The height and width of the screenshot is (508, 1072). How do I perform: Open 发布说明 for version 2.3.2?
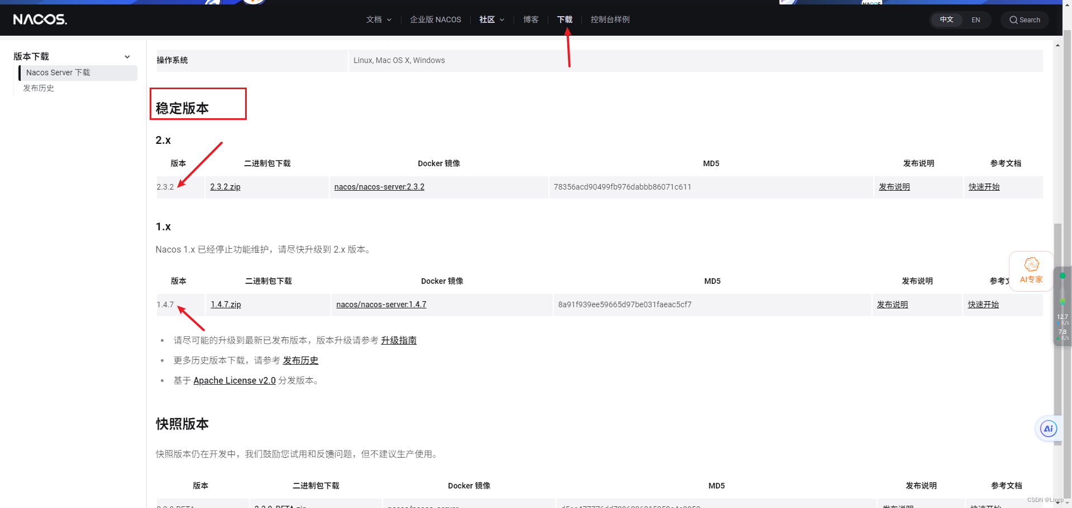(894, 187)
